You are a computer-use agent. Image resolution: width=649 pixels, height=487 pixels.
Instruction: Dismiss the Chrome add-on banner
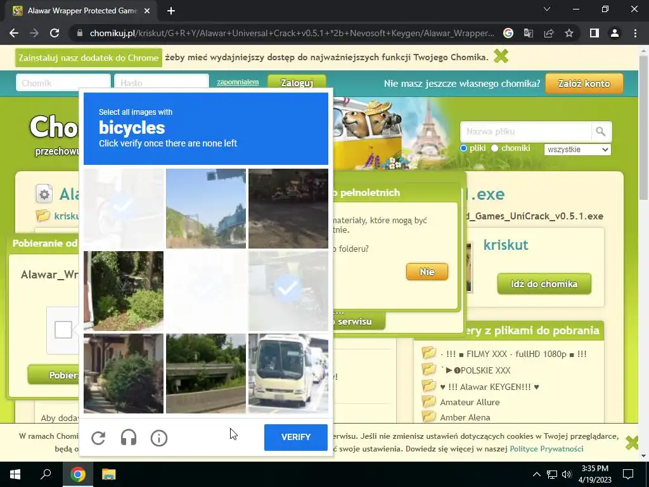click(x=501, y=56)
